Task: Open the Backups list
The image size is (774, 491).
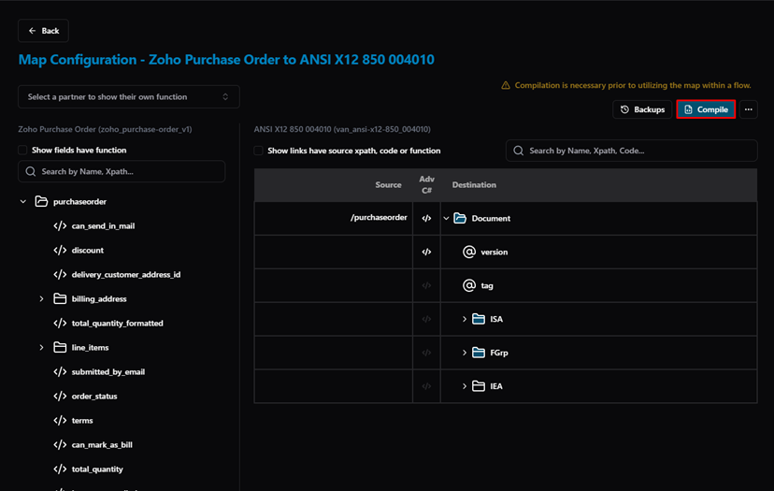Action: coord(642,109)
